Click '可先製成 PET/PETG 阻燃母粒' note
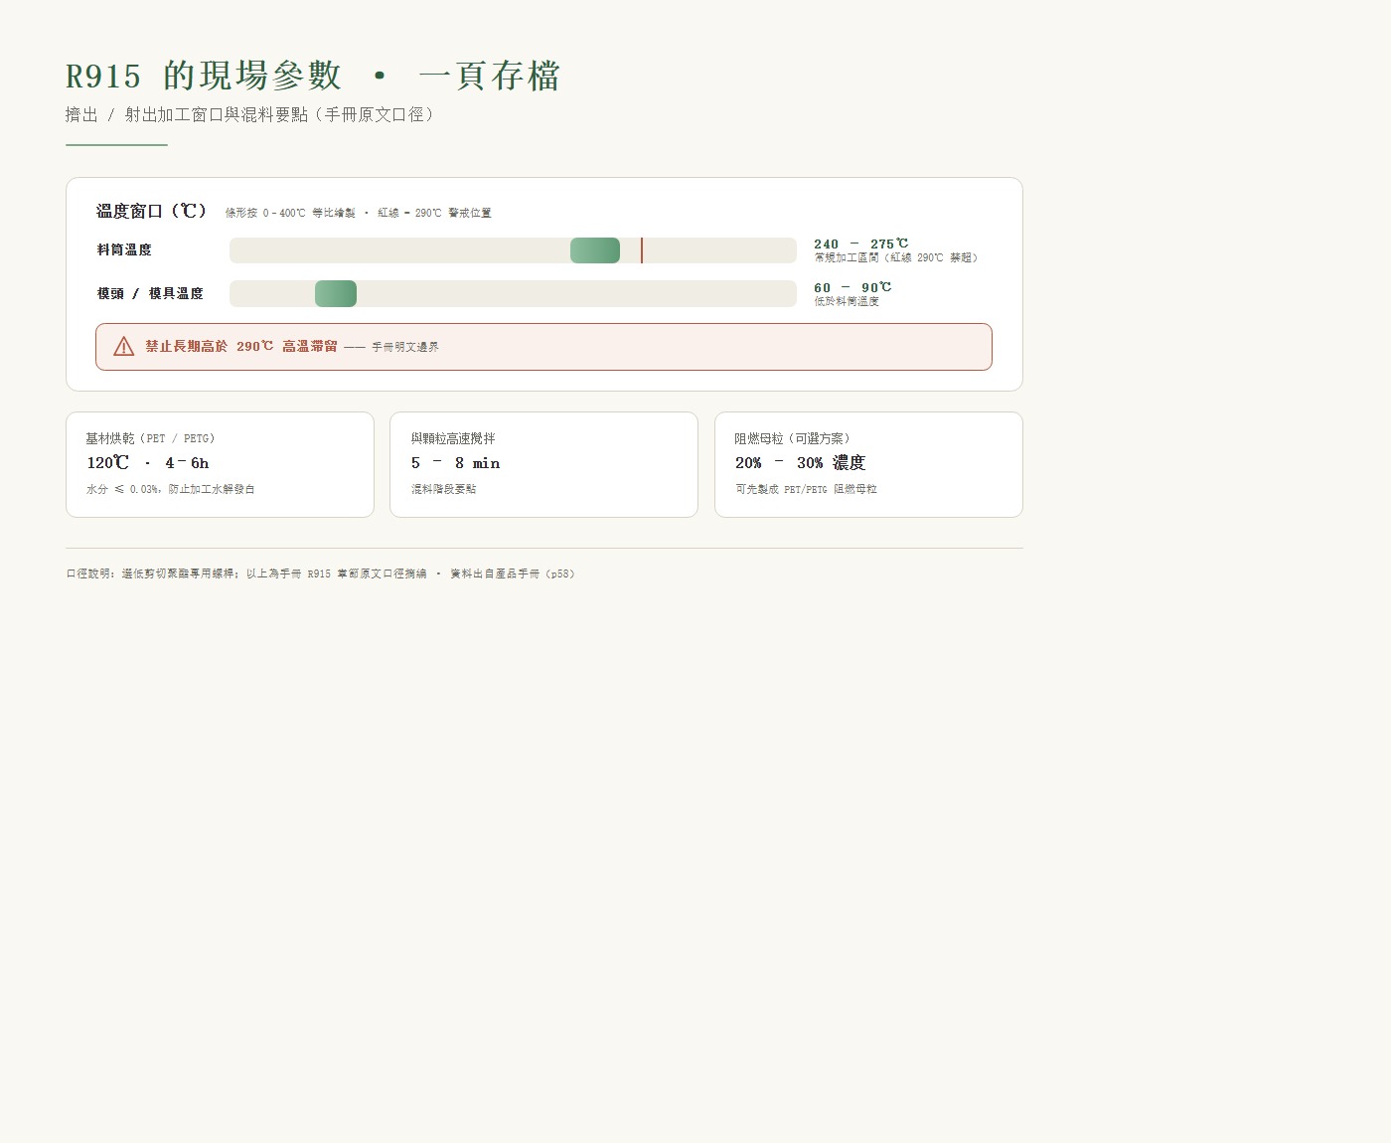1391x1143 pixels. [806, 489]
